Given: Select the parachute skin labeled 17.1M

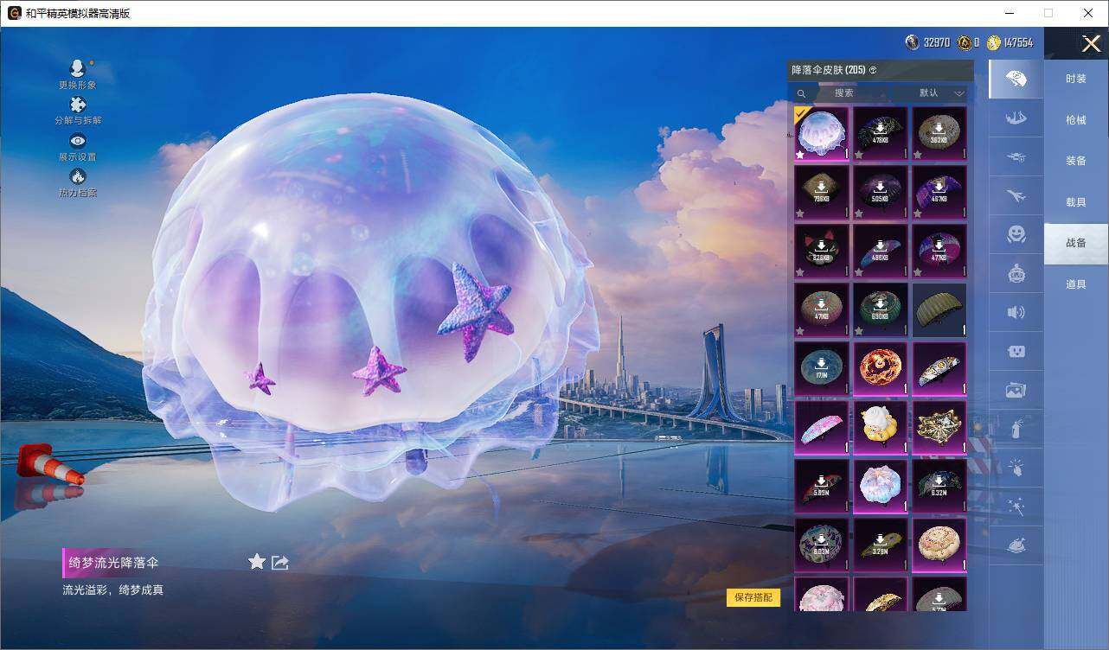Looking at the screenshot, I should tap(822, 369).
